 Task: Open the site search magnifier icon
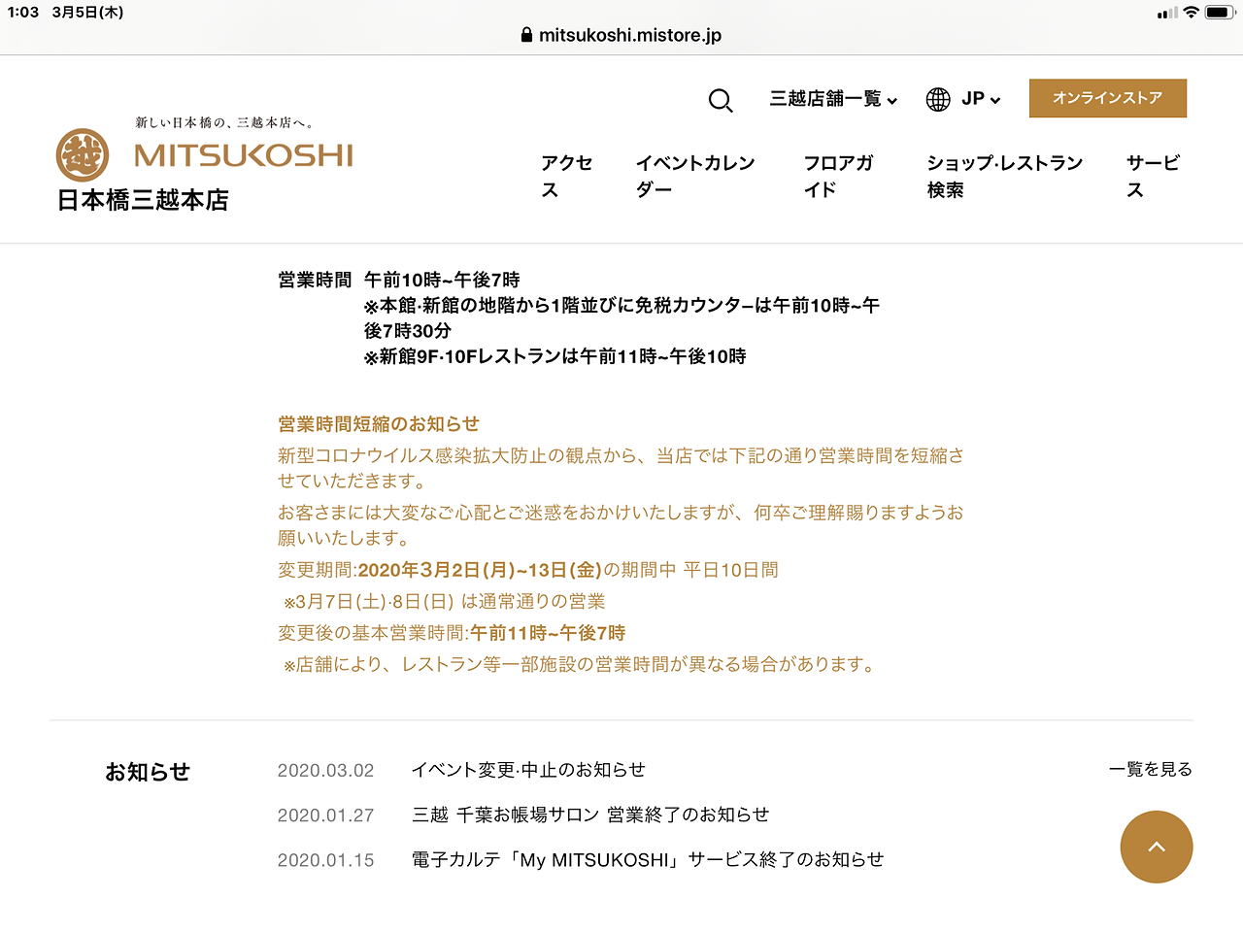coord(721,100)
